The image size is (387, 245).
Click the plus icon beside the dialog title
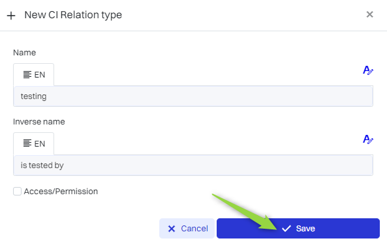tap(11, 16)
